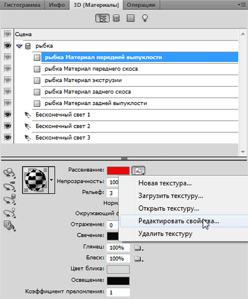Click light icon of Бесконечный свет 2

[x=27, y=126]
